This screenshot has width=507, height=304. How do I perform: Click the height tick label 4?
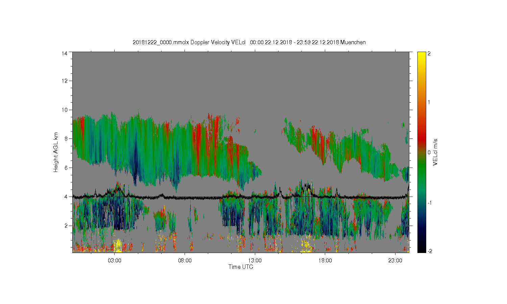[66, 197]
